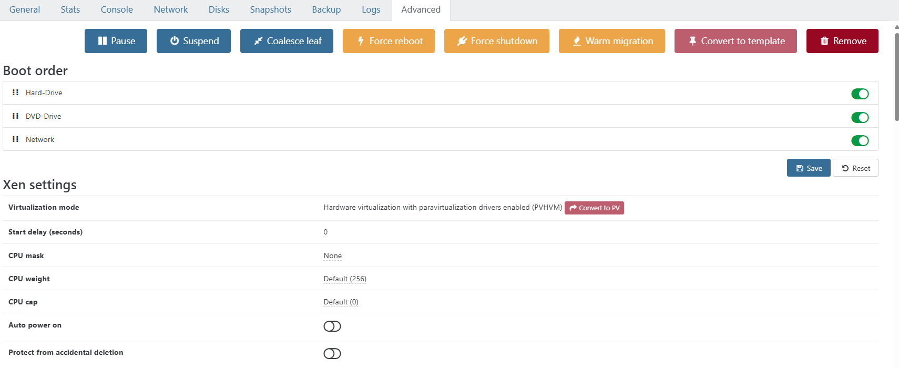Edit CPU cap Default (0) value
Image resolution: width=899 pixels, height=368 pixels.
(x=341, y=302)
